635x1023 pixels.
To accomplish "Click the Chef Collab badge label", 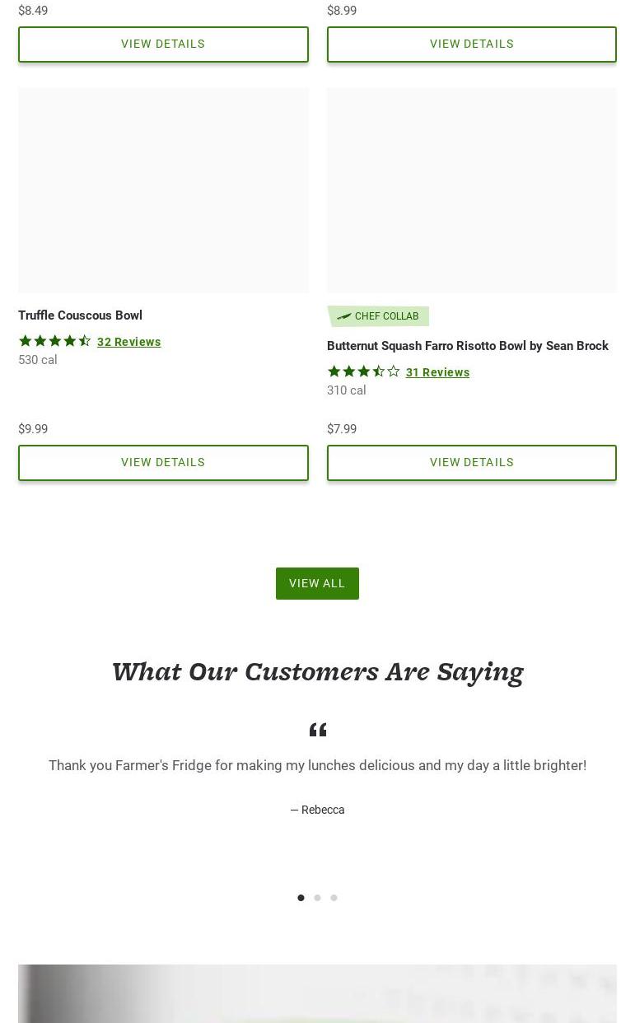I will point(386,316).
